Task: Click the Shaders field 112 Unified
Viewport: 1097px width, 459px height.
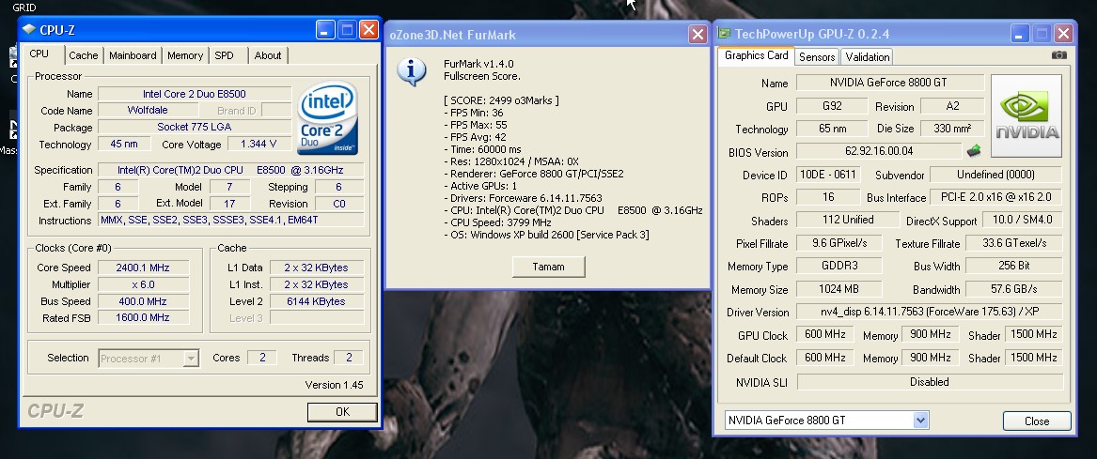Action: pyautogui.click(x=848, y=220)
